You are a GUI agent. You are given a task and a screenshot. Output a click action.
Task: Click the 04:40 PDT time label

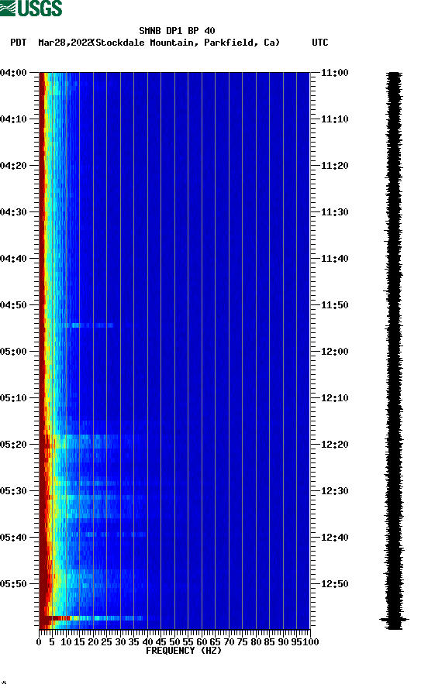(x=13, y=259)
